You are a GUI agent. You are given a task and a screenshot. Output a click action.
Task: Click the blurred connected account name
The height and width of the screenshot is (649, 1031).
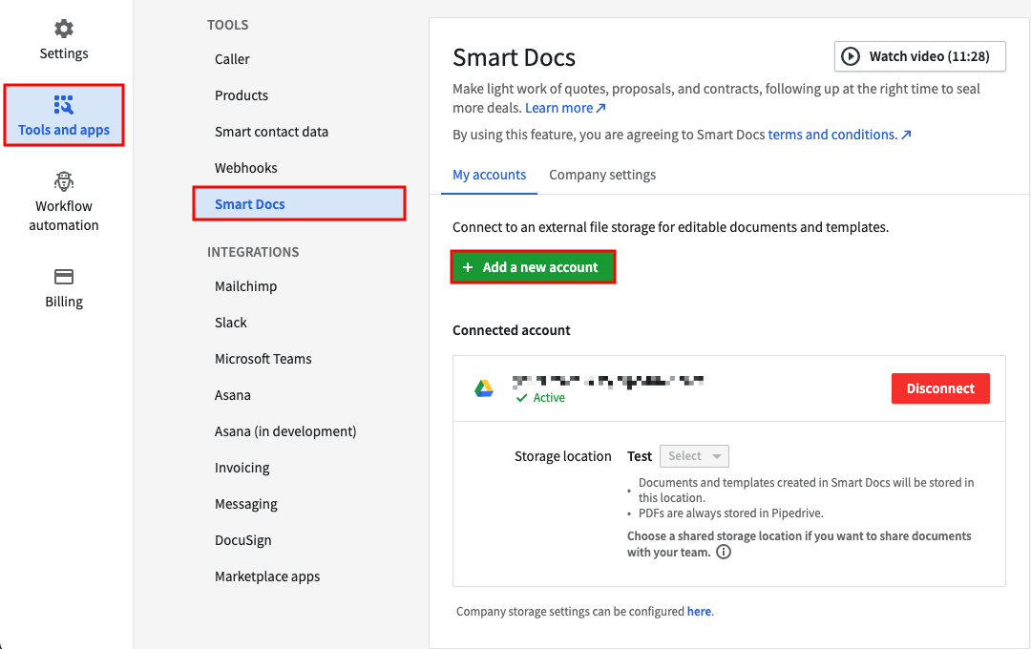point(608,382)
